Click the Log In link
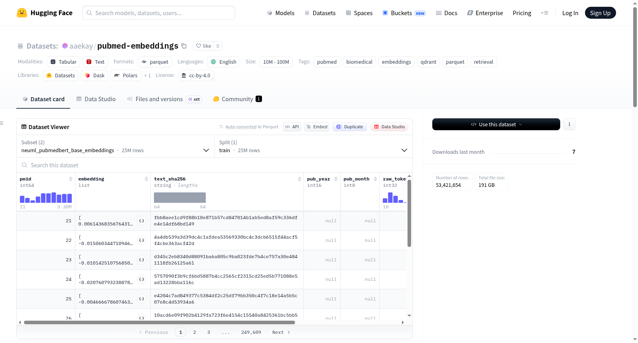638x343 pixels. tap(570, 13)
